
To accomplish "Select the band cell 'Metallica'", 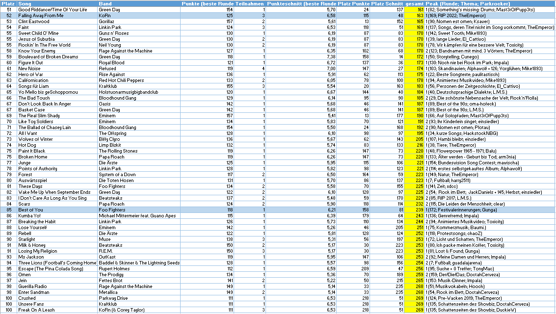I will point(139,292).
